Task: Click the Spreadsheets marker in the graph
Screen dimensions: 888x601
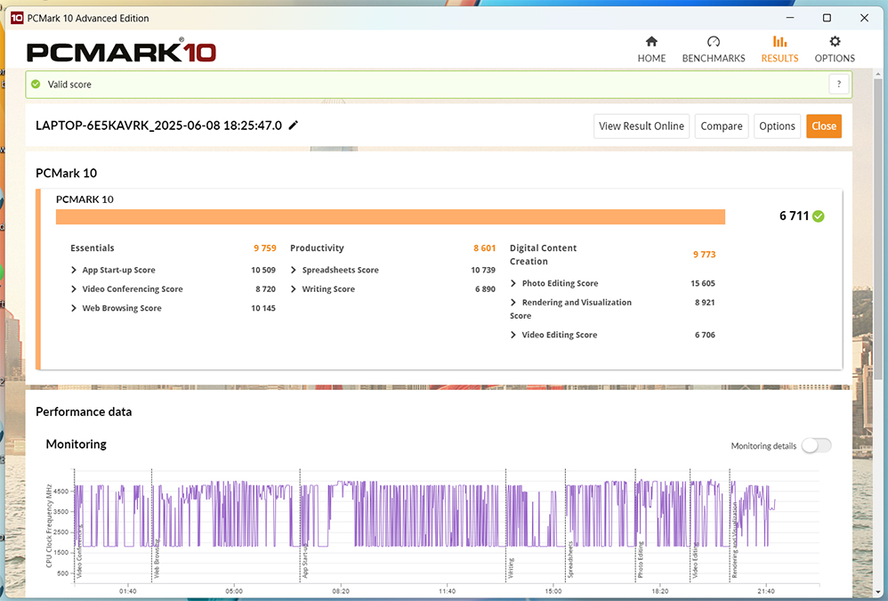Action: pyautogui.click(x=570, y=560)
